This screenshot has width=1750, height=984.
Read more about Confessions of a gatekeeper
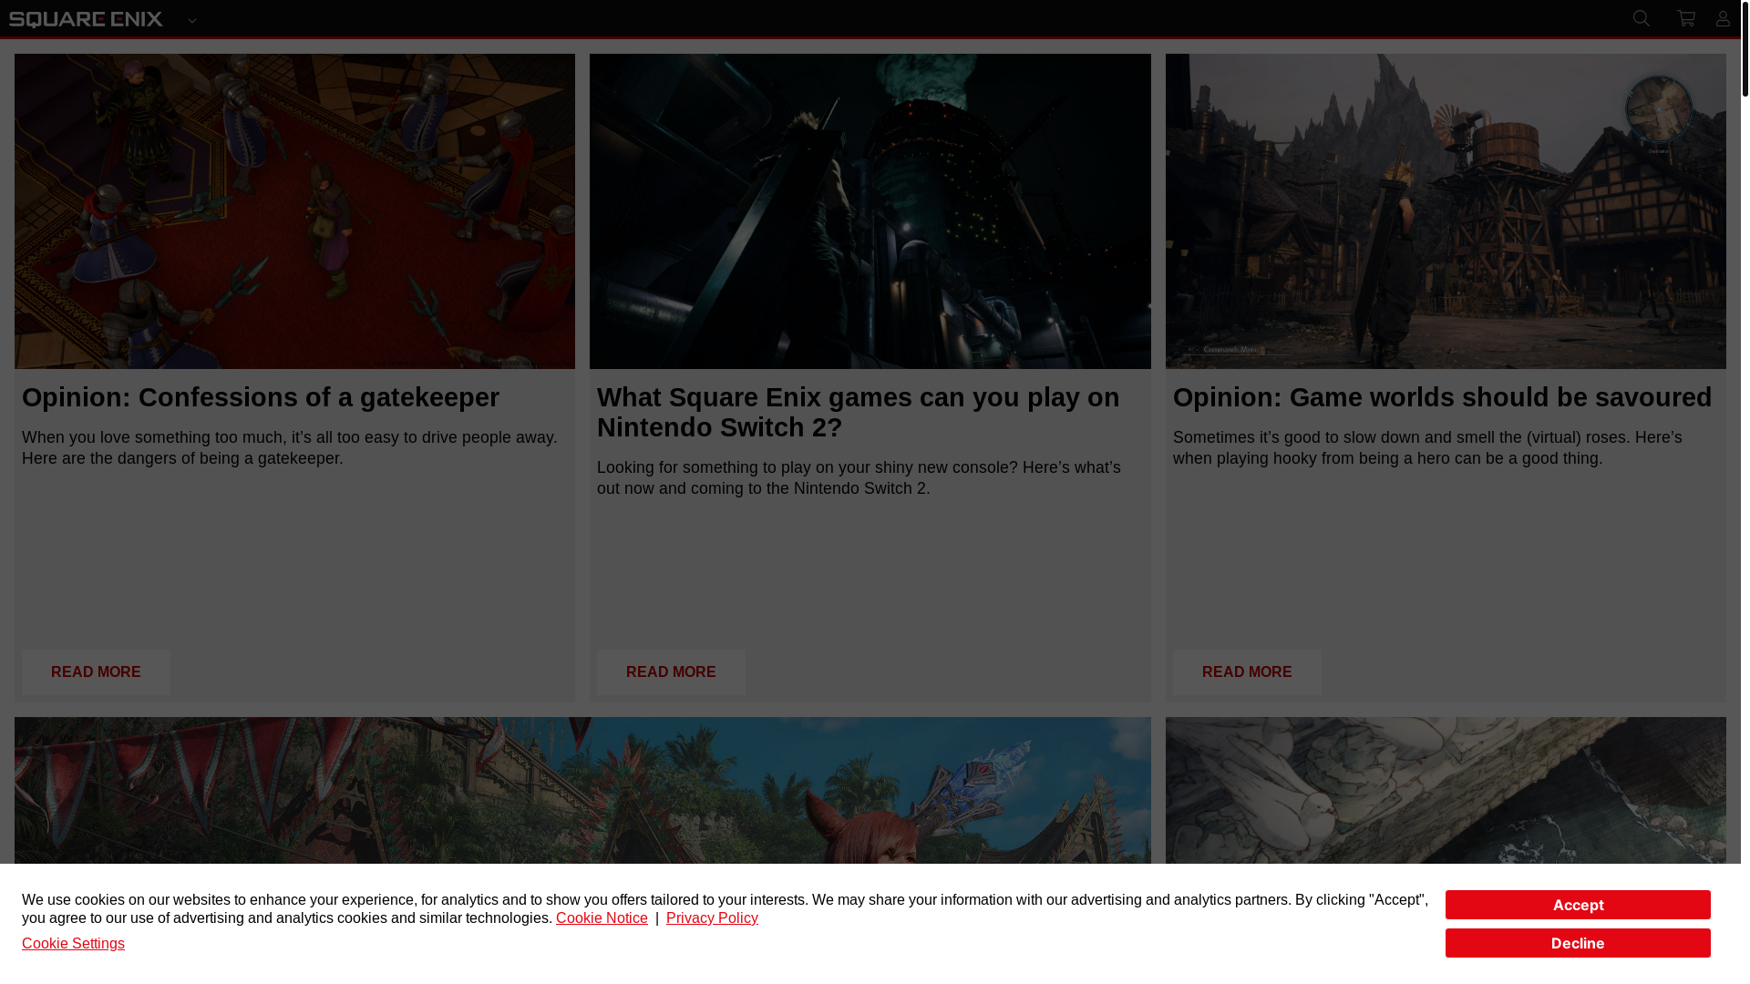tap(96, 672)
